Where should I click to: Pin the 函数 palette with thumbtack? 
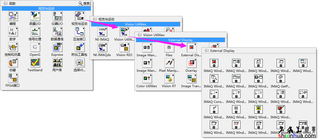pos(5,3)
